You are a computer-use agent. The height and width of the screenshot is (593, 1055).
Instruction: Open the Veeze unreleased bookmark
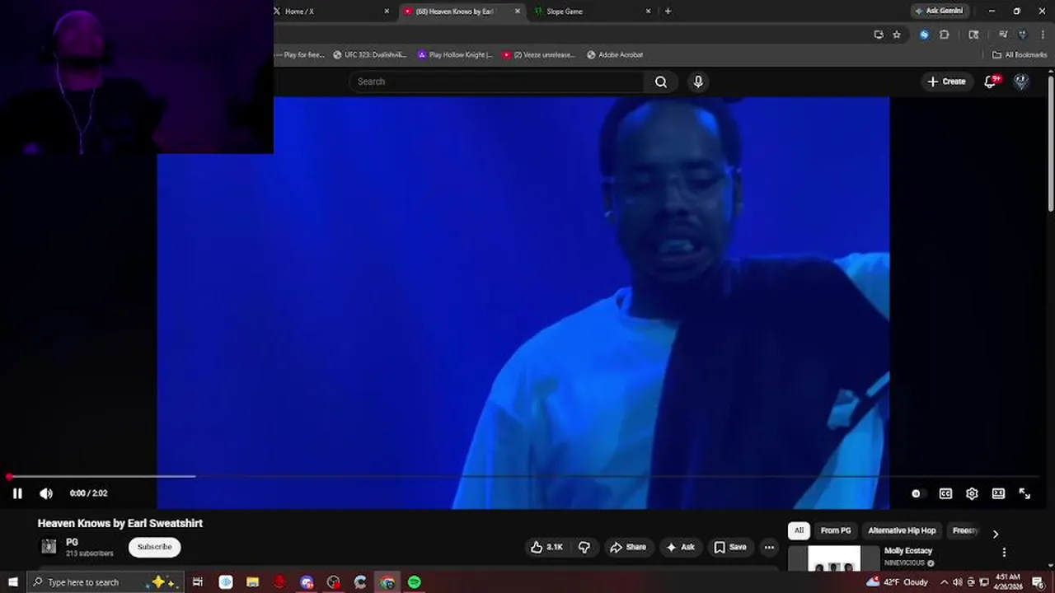[539, 55]
